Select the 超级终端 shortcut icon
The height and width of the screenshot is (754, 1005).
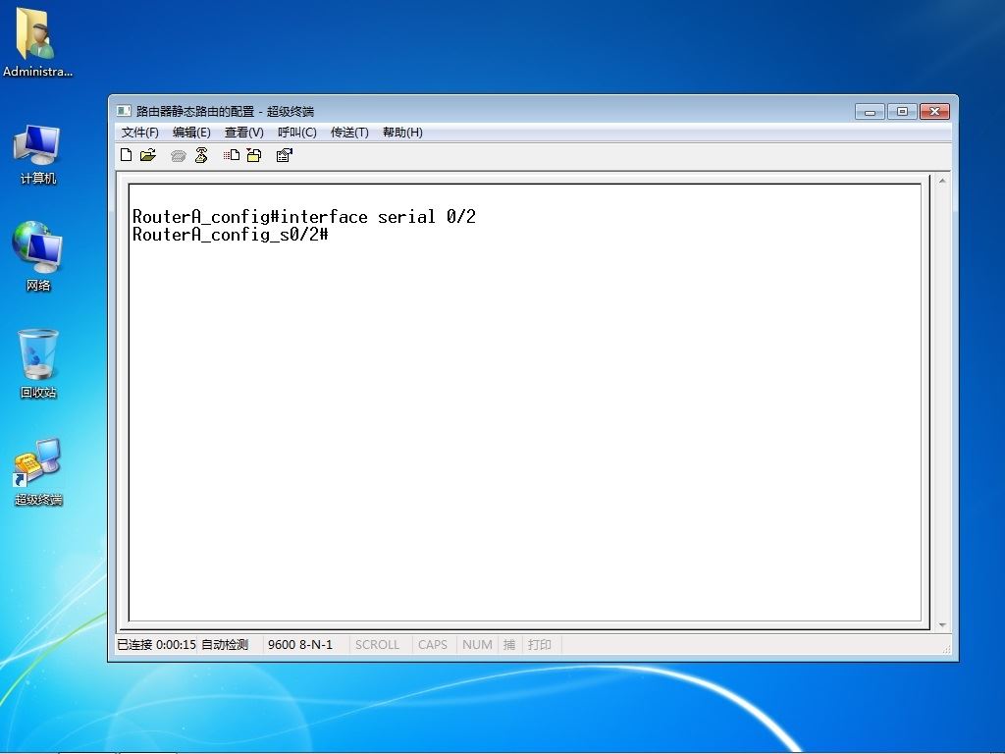tap(38, 472)
